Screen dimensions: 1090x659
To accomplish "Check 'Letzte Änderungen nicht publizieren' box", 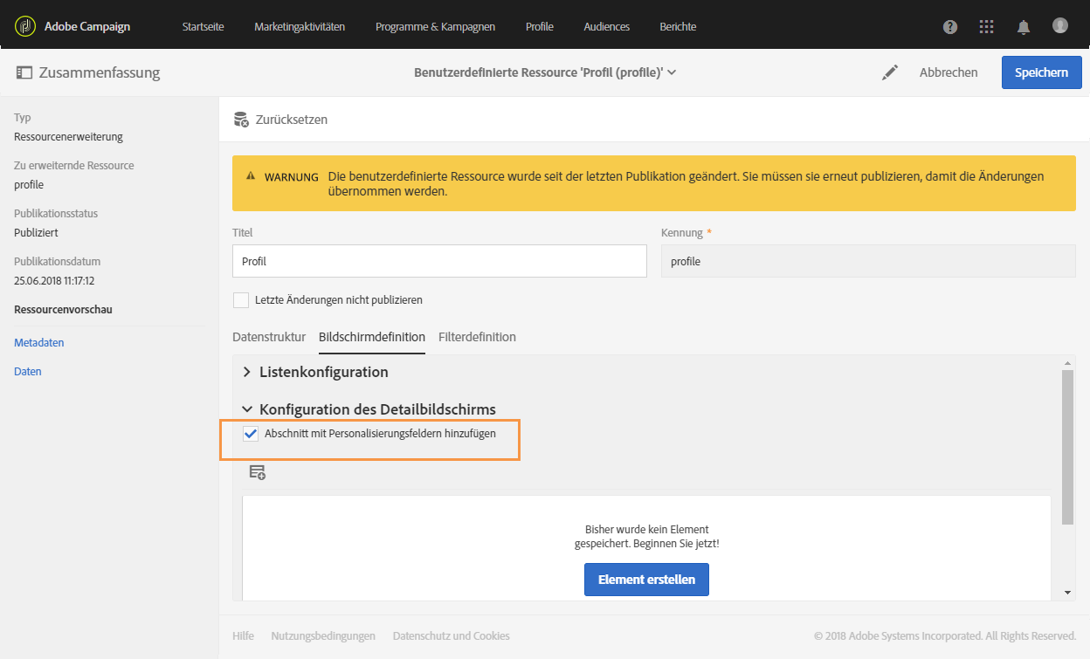I will coord(241,300).
